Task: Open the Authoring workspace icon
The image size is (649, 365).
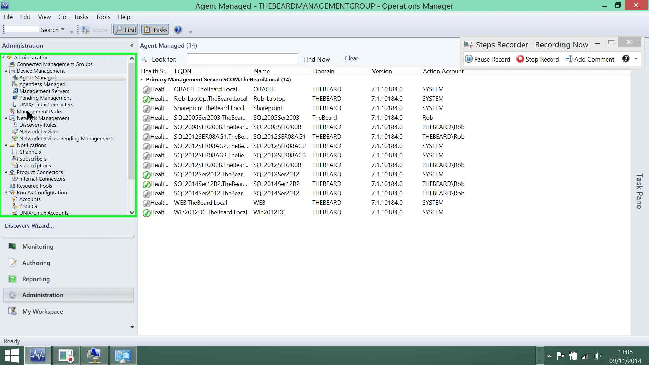Action: pyautogui.click(x=13, y=263)
